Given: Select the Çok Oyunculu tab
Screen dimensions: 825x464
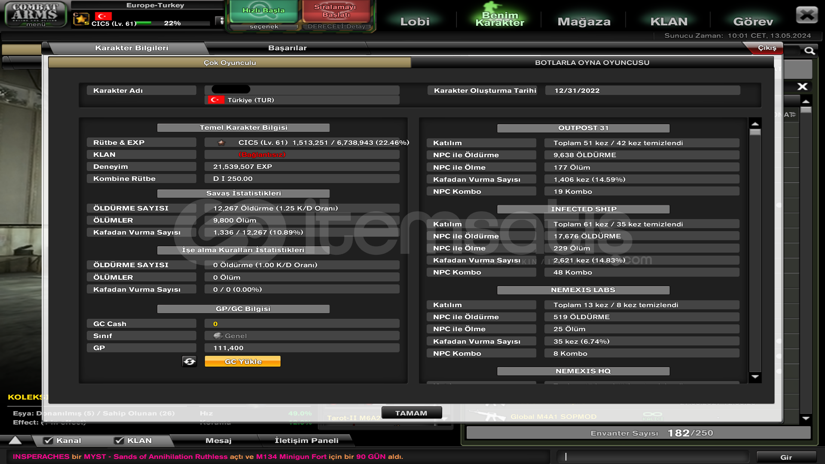Looking at the screenshot, I should (229, 63).
